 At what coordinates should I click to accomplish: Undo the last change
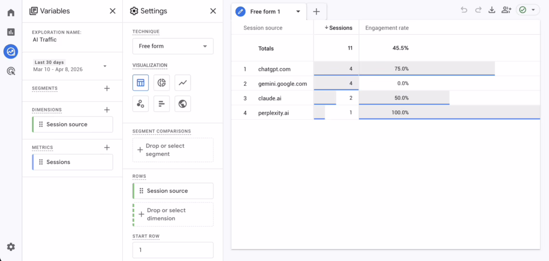point(464,10)
